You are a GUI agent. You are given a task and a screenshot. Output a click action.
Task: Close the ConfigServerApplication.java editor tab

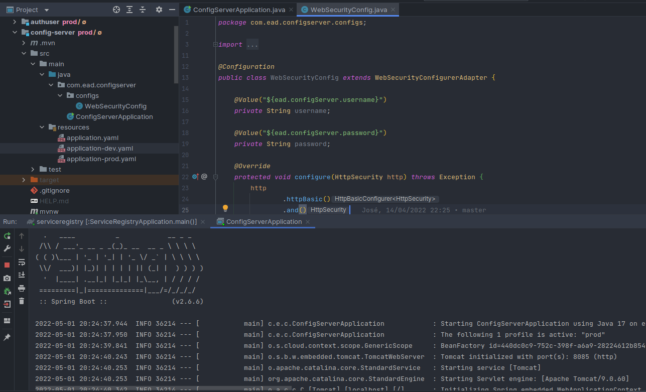[292, 10]
